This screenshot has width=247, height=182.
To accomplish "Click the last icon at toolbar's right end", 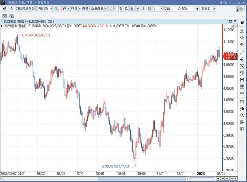I will click(242, 9).
